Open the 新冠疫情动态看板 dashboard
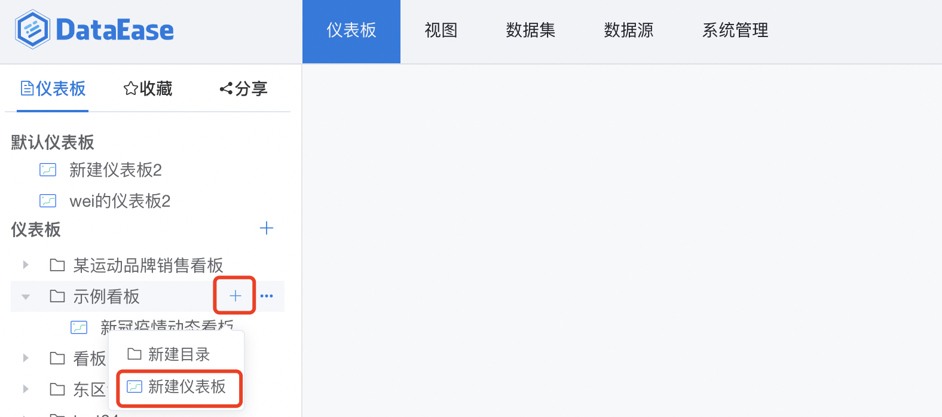Image resolution: width=942 pixels, height=417 pixels. [x=167, y=326]
